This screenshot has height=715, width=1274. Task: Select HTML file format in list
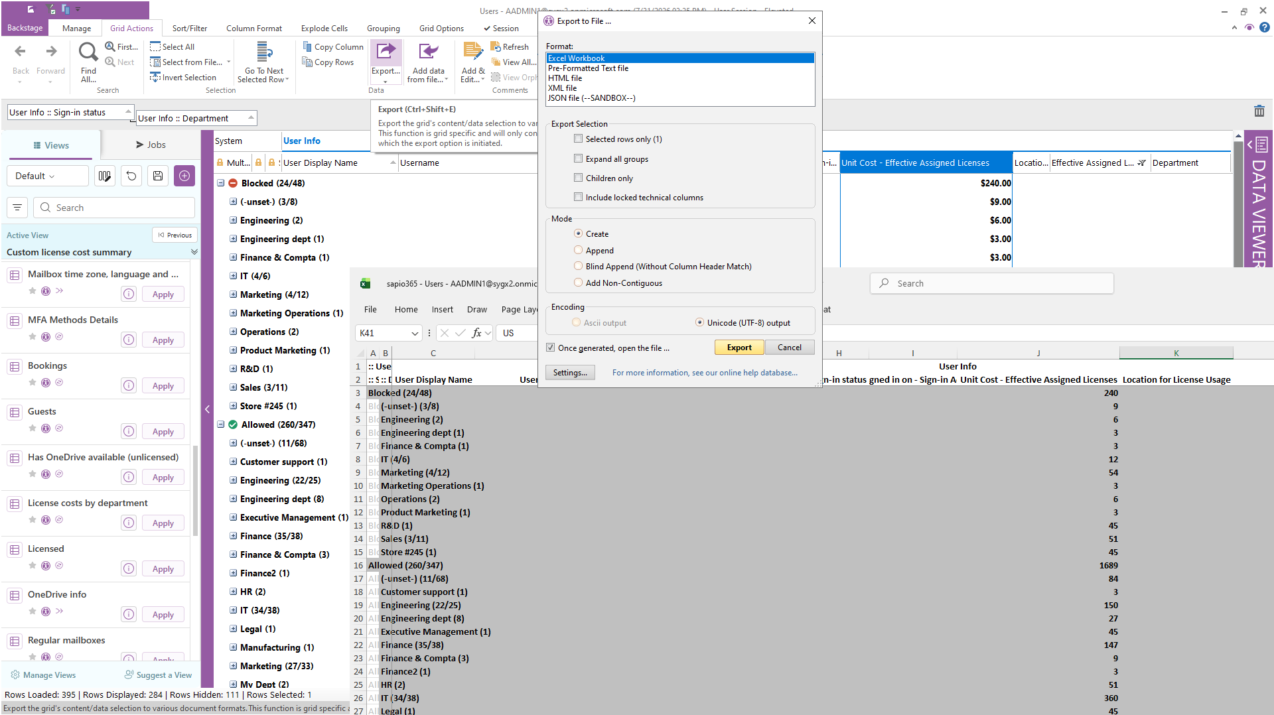680,78
